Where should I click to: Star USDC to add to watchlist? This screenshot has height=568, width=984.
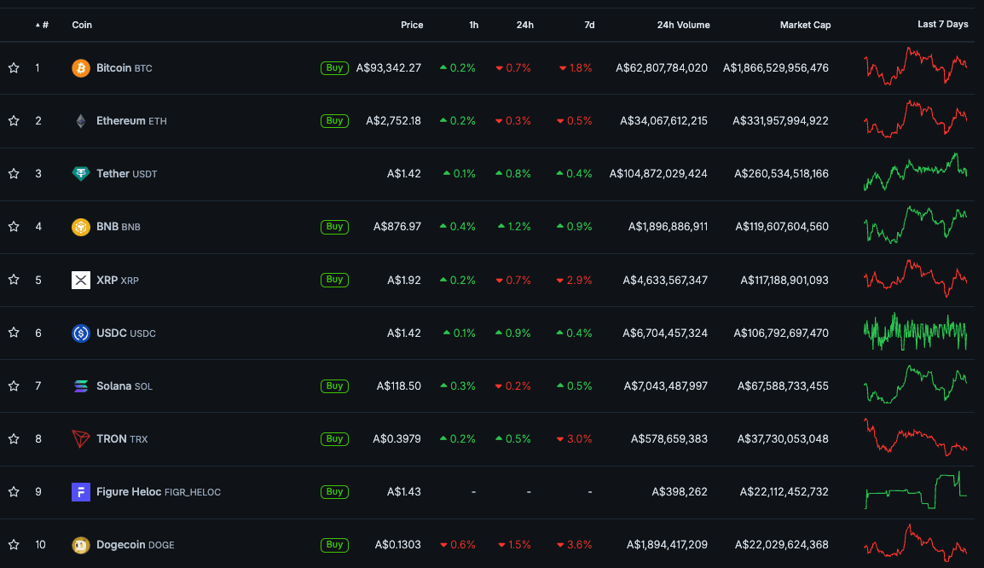point(14,333)
